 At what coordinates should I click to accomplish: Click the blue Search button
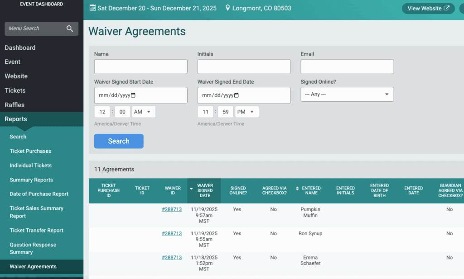pos(119,141)
